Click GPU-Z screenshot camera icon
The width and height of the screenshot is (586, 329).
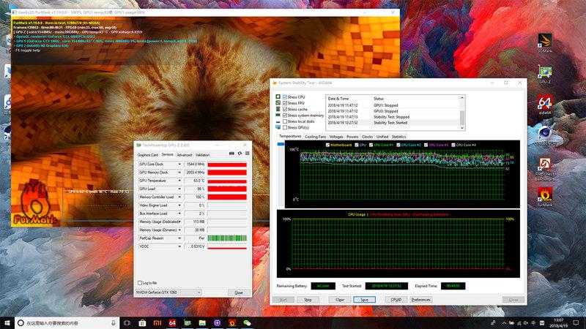click(x=231, y=154)
